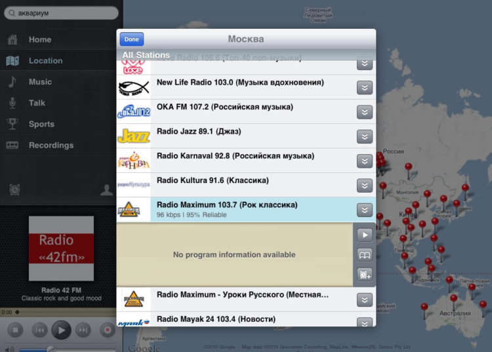492x352 pixels.
Task: Click the Home house icon
Action: click(x=12, y=39)
